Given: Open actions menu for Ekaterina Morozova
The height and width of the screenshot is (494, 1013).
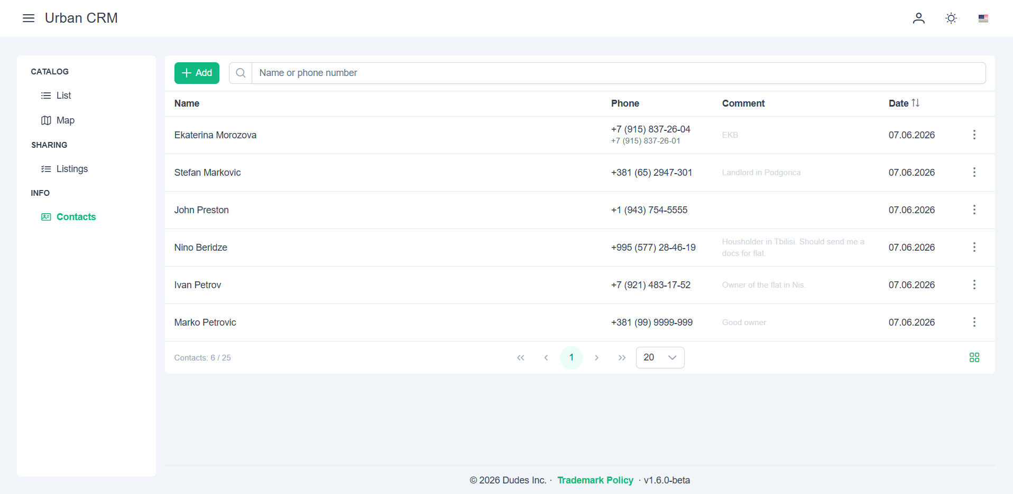Looking at the screenshot, I should click(x=974, y=135).
